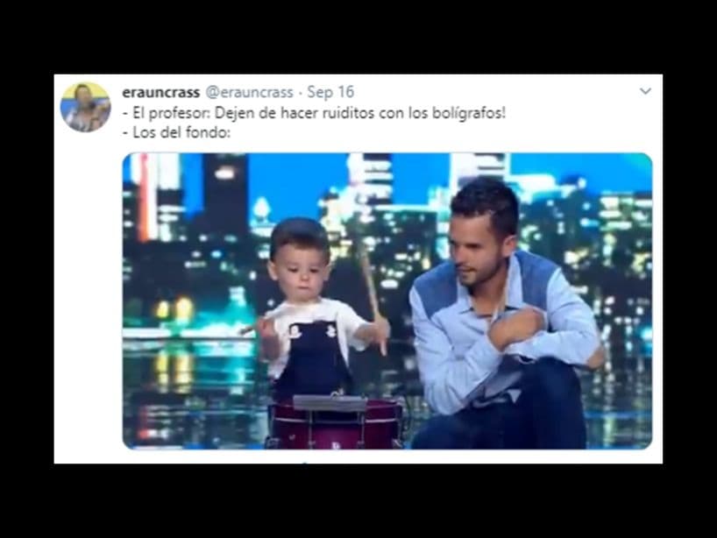Open the bold erauncrass display name
Viewport: 717px width, 538px height.
(x=161, y=92)
